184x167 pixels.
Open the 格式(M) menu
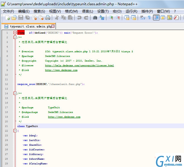point(71,11)
